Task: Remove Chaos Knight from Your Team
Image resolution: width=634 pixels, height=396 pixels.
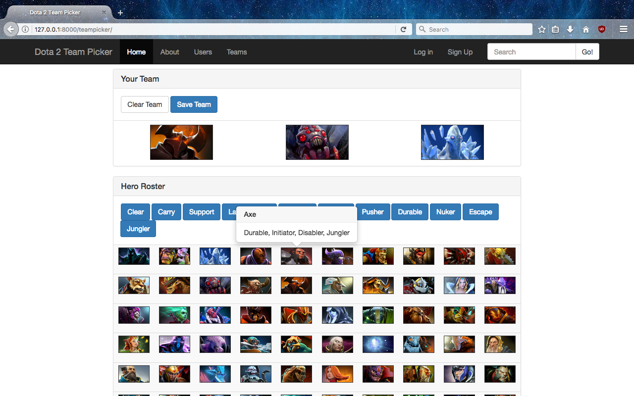Action: (x=181, y=142)
